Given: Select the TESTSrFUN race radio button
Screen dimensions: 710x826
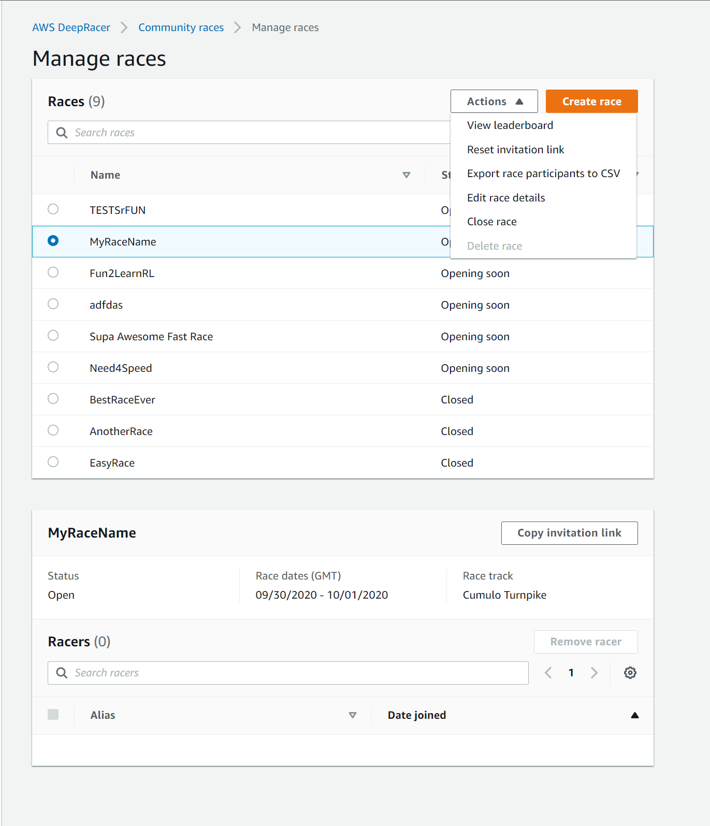Looking at the screenshot, I should pyautogui.click(x=53, y=209).
